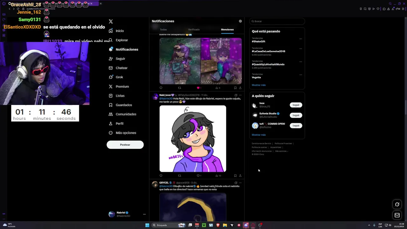Share the Minecraft skins post

click(240, 88)
